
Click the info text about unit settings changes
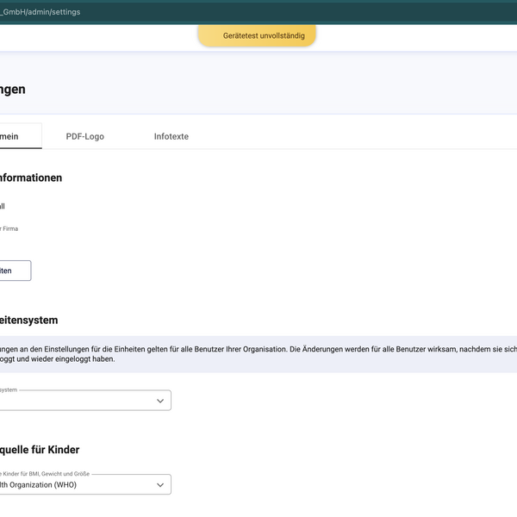click(258, 354)
